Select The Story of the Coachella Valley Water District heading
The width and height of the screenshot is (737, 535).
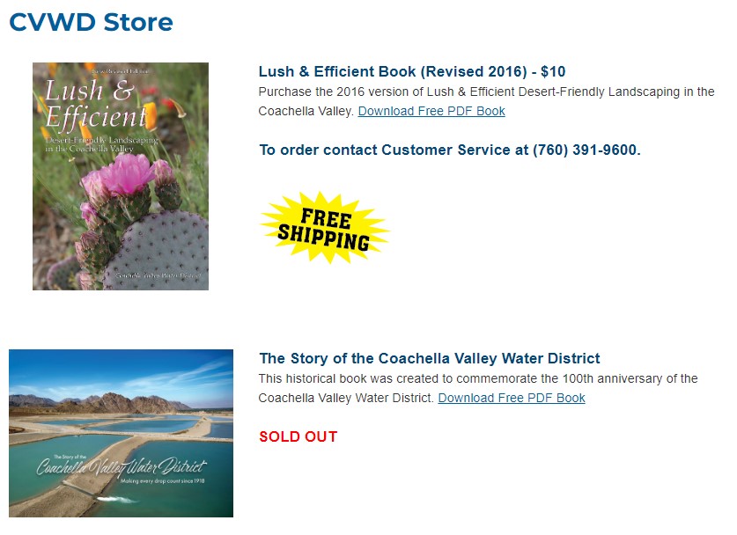click(430, 358)
